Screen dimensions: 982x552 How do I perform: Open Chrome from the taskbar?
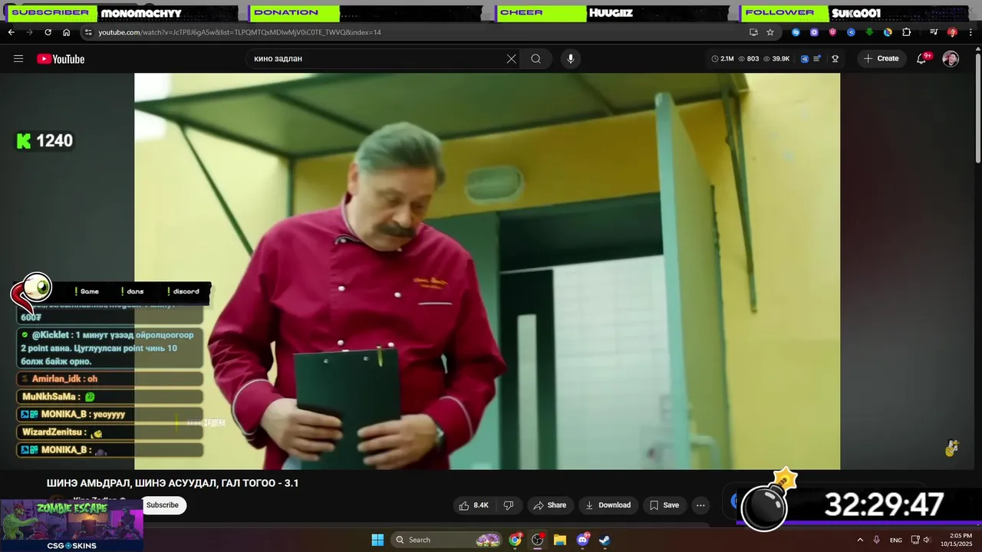point(516,540)
